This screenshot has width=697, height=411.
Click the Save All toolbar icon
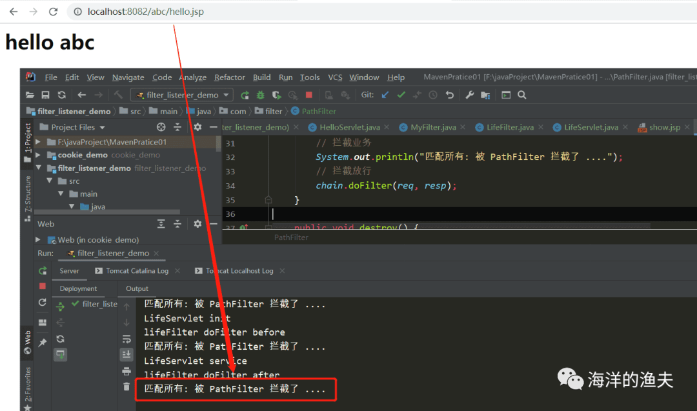click(45, 95)
